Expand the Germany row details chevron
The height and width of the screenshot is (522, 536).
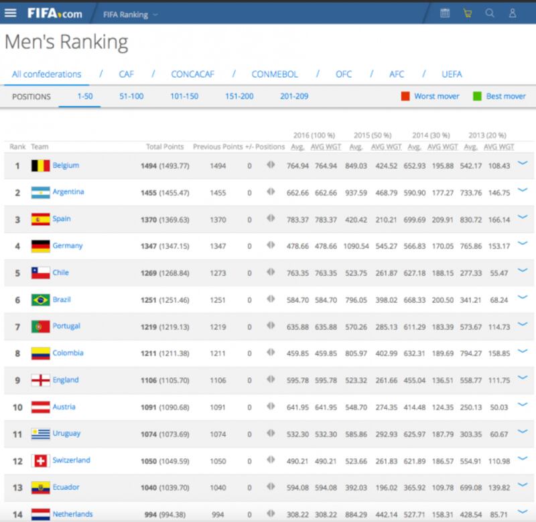point(523,243)
